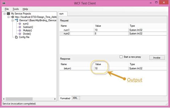Click the Config File document icon
The image size is (170, 108).
pos(16,37)
